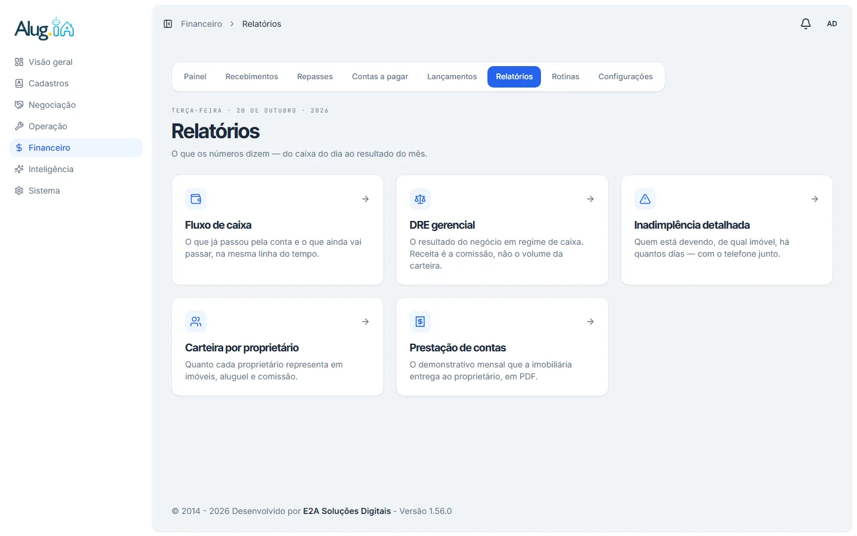Click Relatórios in the breadcrumb
Viewport: 857px width, 536px height.
[262, 24]
